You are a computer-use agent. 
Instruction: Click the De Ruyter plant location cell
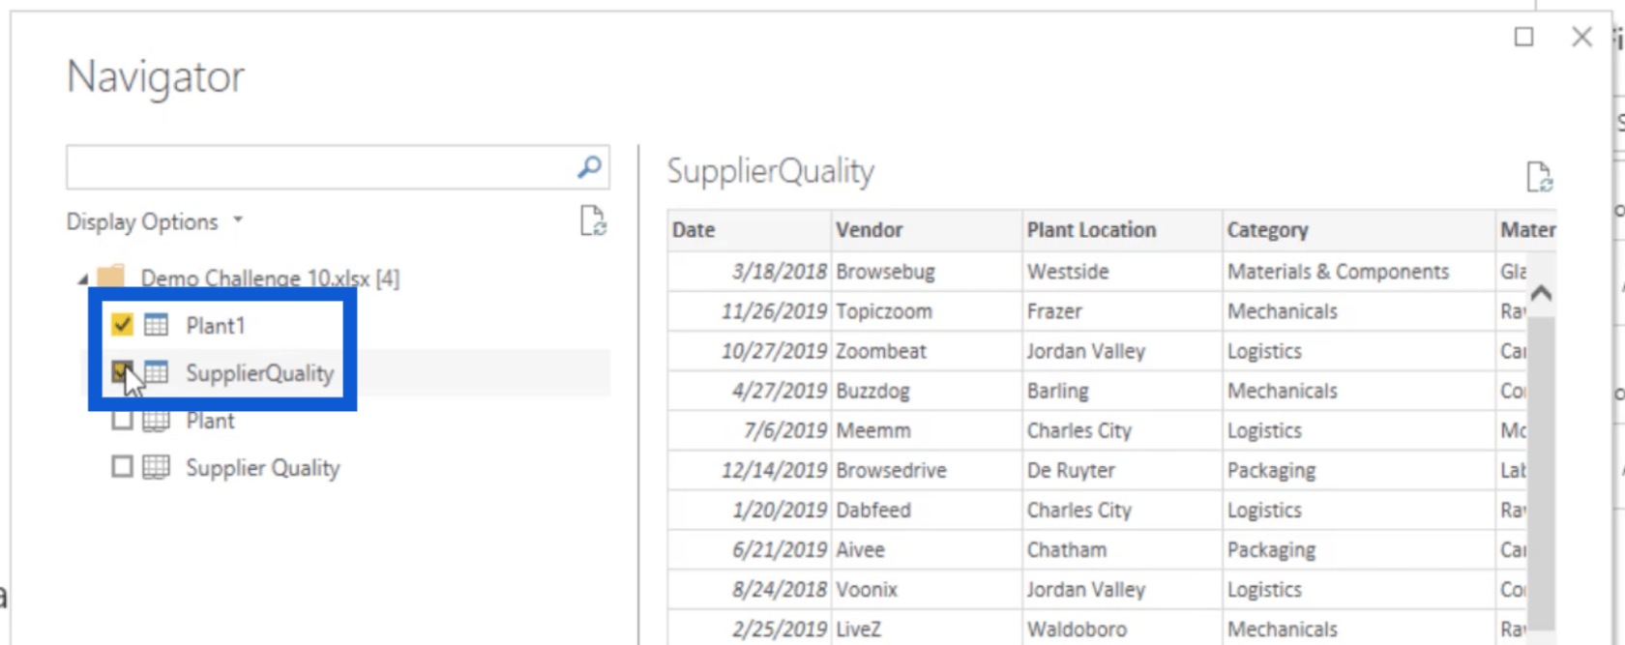pyautogui.click(x=1122, y=470)
